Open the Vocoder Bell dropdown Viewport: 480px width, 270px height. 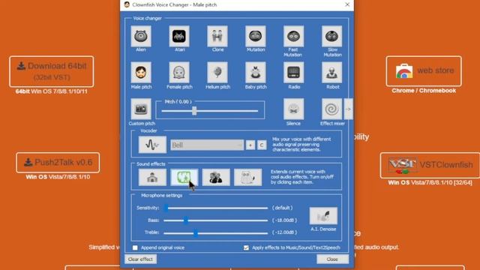pos(207,145)
